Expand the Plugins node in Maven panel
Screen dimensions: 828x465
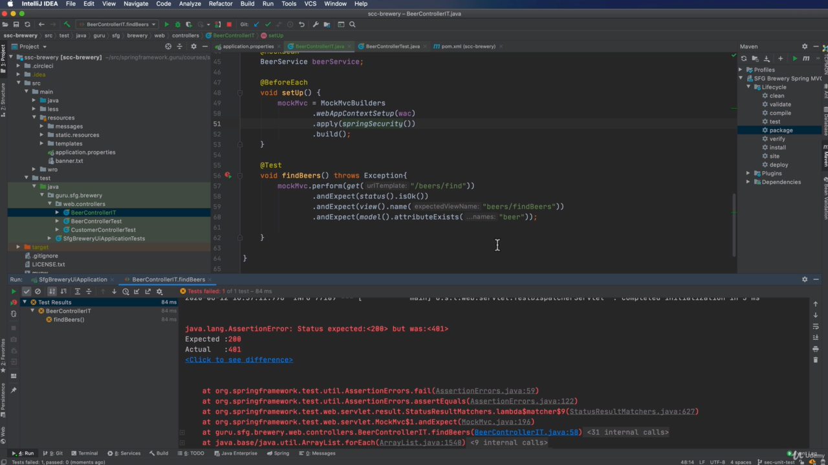748,173
